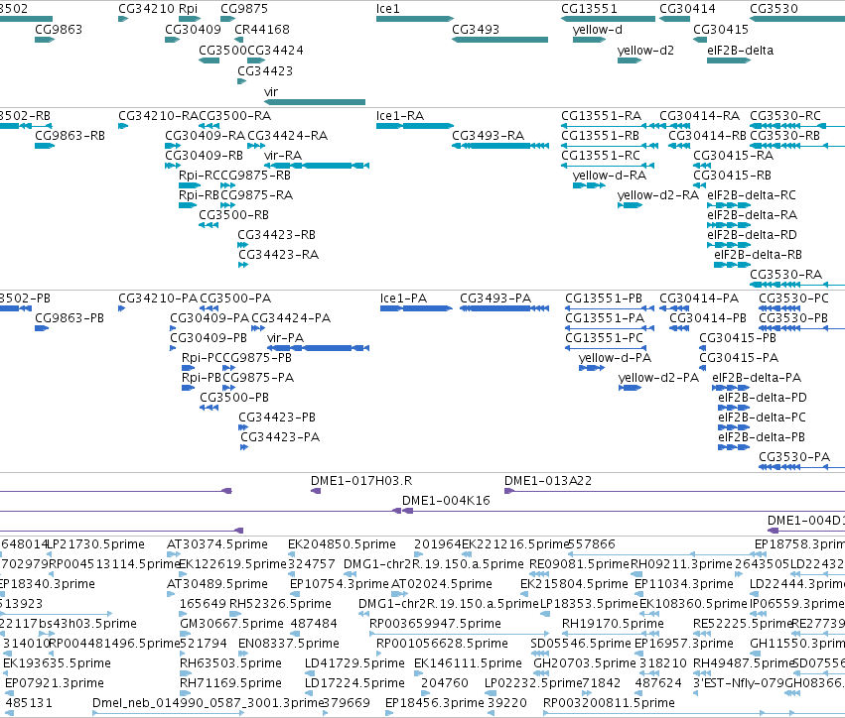Click the CR44168 gene label
Viewport: 845px width, 718px height.
(262, 29)
